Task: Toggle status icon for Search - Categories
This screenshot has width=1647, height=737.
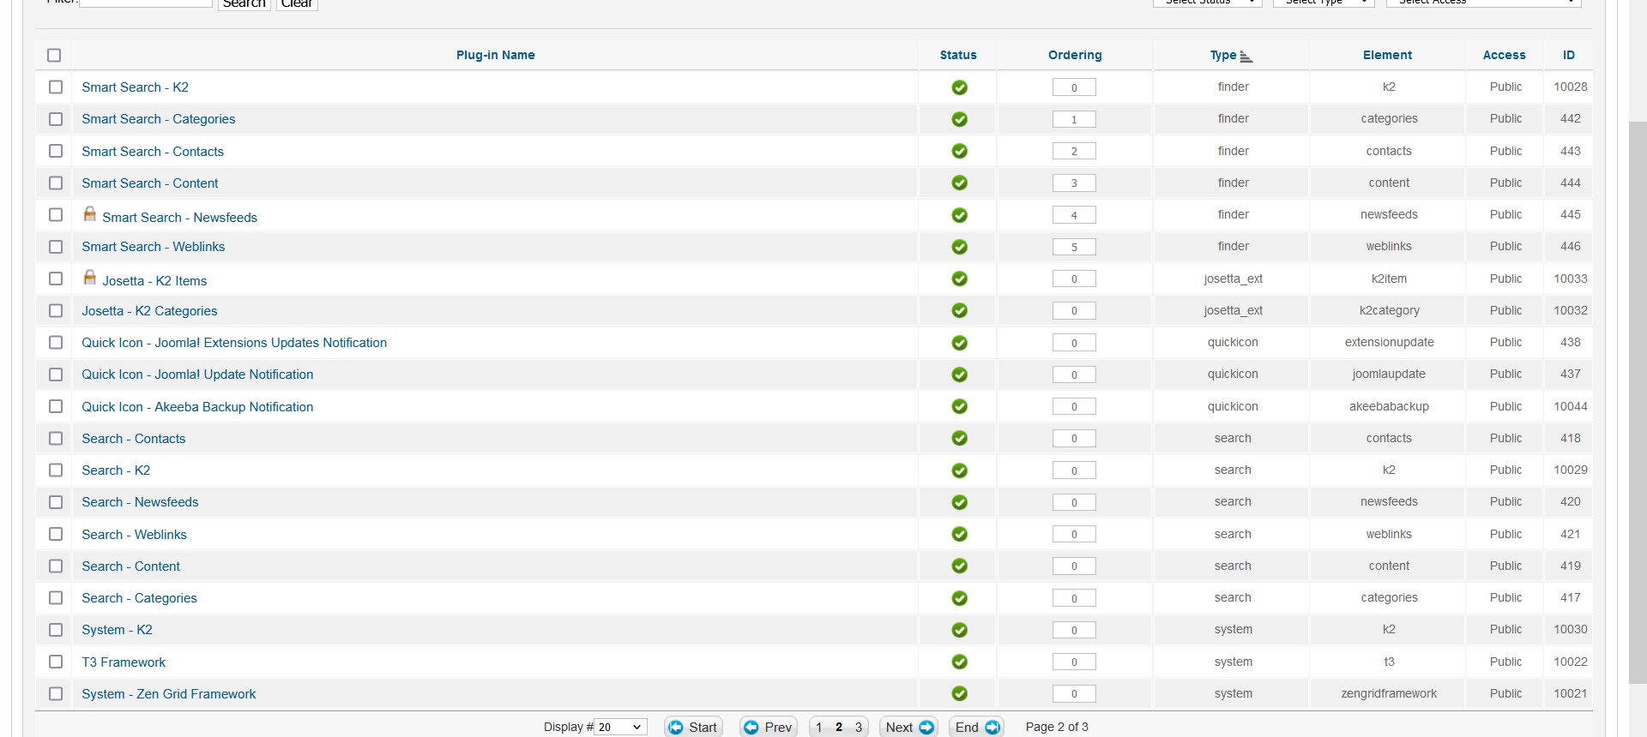Action: pyautogui.click(x=959, y=598)
